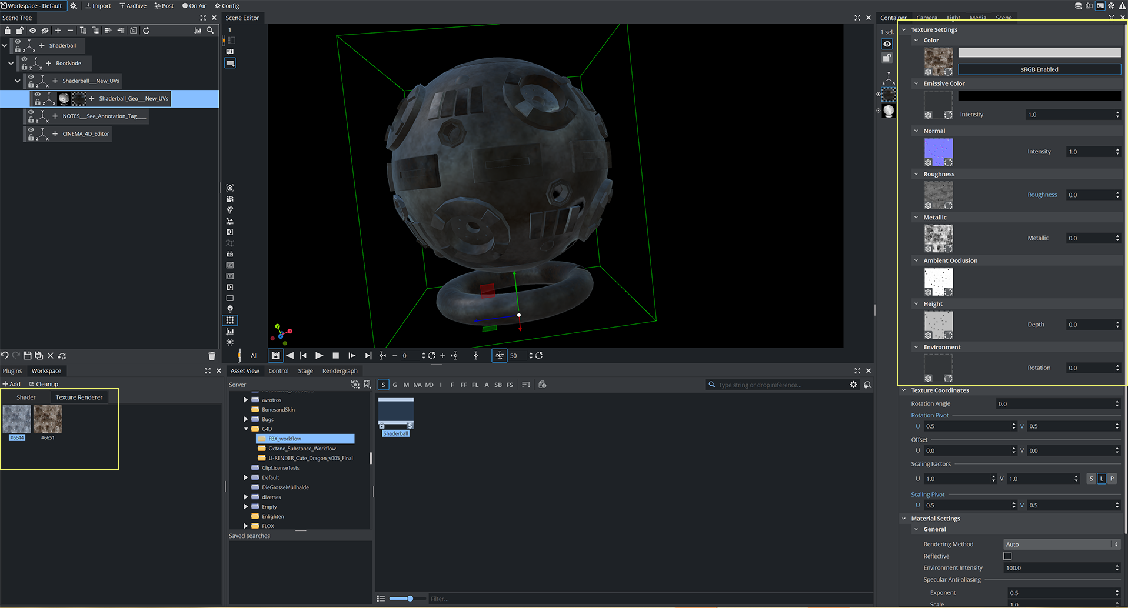Open the Import menu
Viewport: 1128px width, 608px height.
98,6
